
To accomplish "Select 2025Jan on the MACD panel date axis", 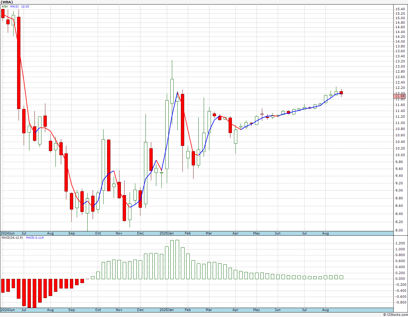I will [166, 310].
